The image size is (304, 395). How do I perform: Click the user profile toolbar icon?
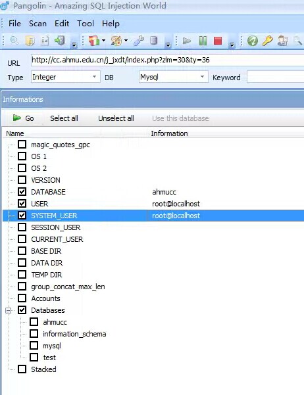point(282,41)
